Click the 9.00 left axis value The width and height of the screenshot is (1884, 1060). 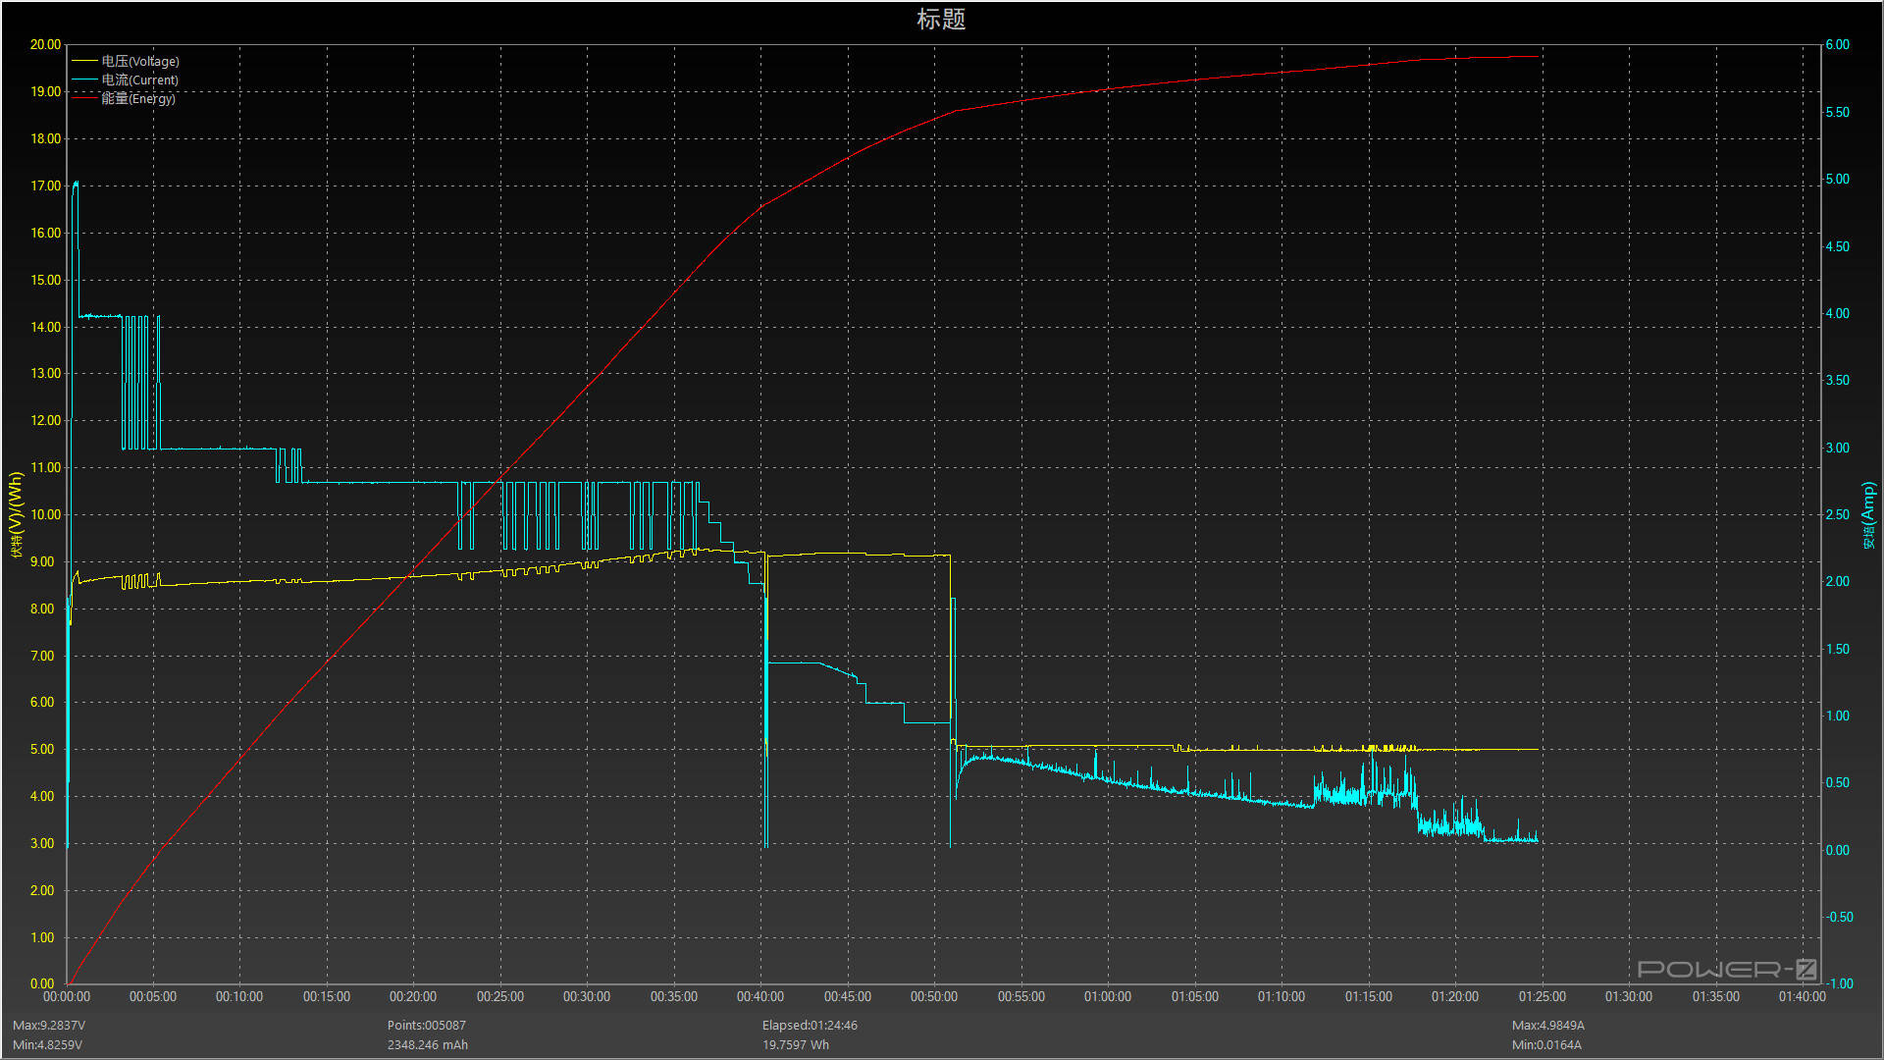pyautogui.click(x=42, y=561)
